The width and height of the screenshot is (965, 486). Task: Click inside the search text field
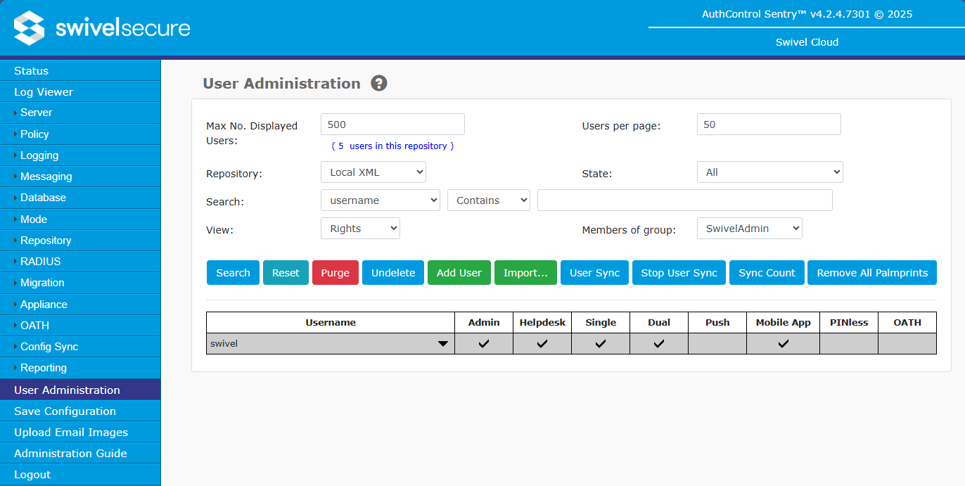(684, 200)
